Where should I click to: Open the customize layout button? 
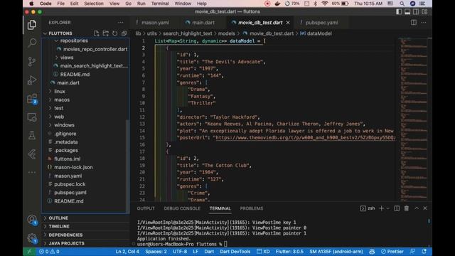424,11
